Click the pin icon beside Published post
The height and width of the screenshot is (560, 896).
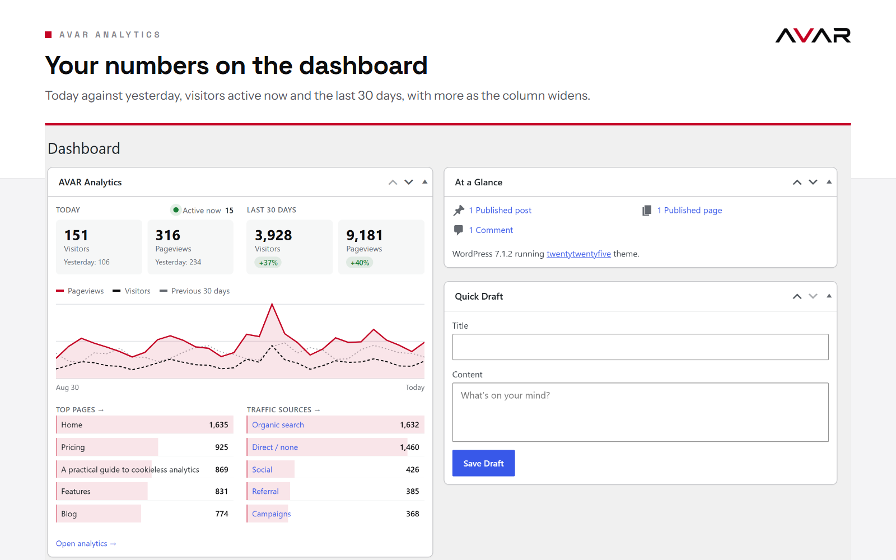[x=459, y=210]
